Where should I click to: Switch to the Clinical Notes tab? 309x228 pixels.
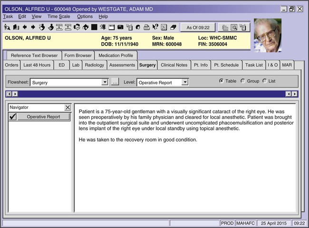(174, 65)
